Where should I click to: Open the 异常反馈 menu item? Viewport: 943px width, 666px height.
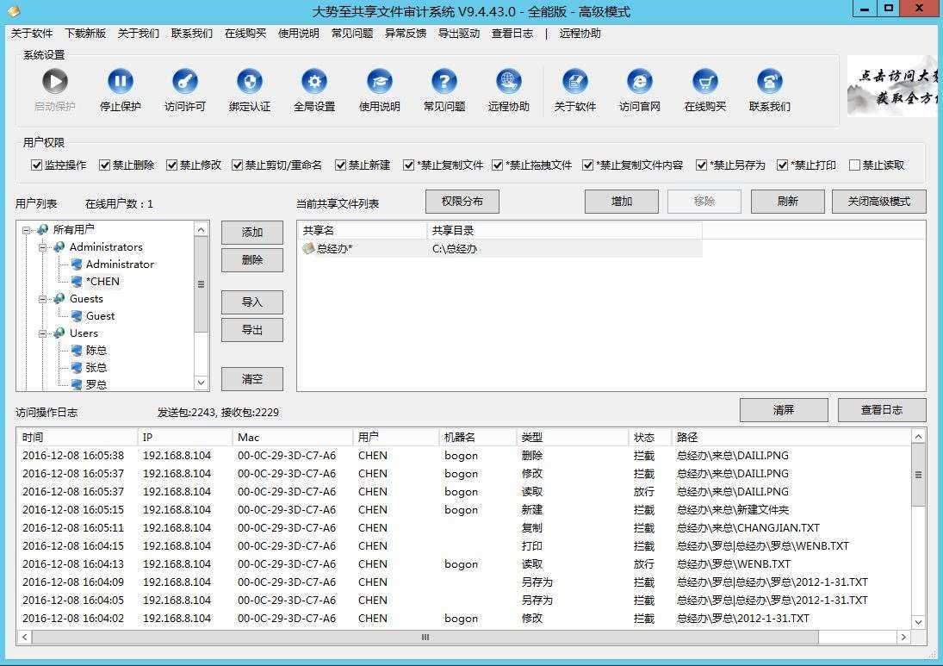[x=406, y=34]
